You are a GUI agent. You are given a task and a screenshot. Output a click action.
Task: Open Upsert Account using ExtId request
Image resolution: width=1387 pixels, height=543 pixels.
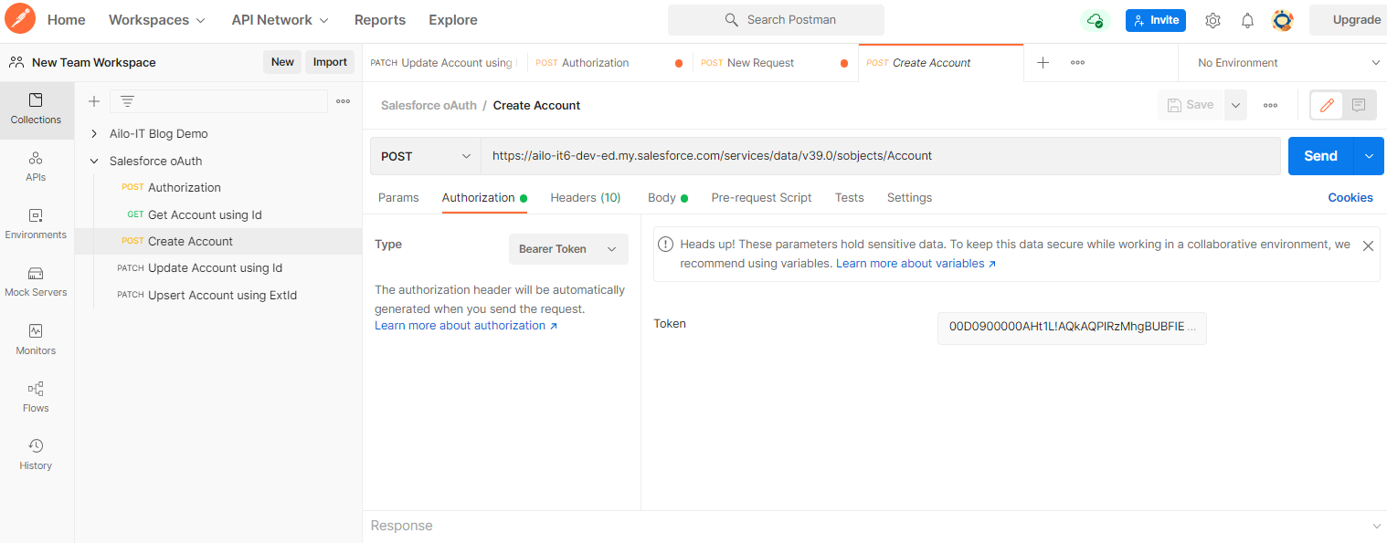(x=218, y=296)
